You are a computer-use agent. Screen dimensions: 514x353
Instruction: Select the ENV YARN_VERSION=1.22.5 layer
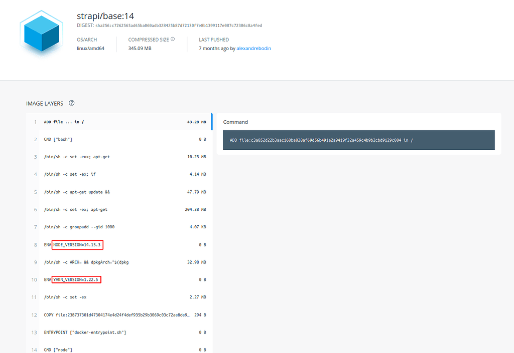coord(120,279)
